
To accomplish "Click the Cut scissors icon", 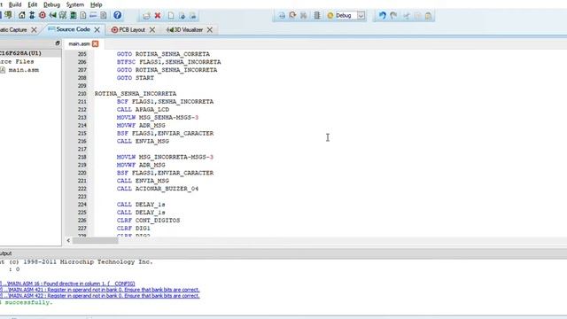I will pyautogui.click(x=407, y=16).
